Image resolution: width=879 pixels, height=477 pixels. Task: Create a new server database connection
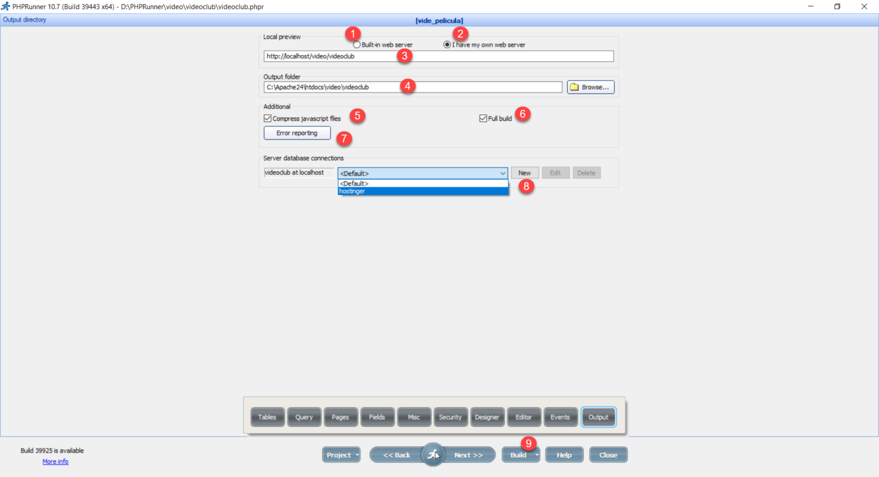524,172
